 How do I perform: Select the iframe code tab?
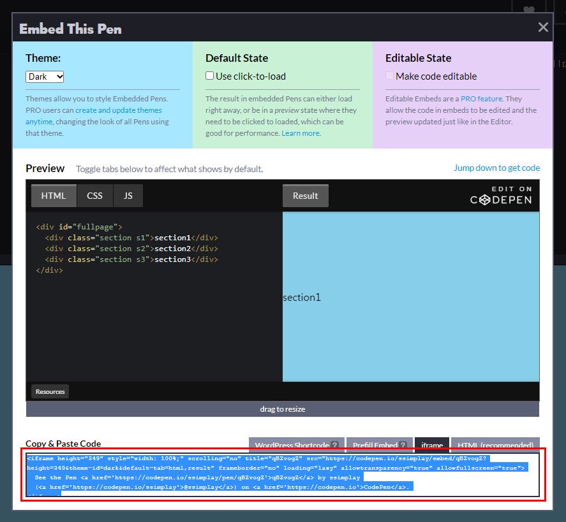click(x=432, y=446)
